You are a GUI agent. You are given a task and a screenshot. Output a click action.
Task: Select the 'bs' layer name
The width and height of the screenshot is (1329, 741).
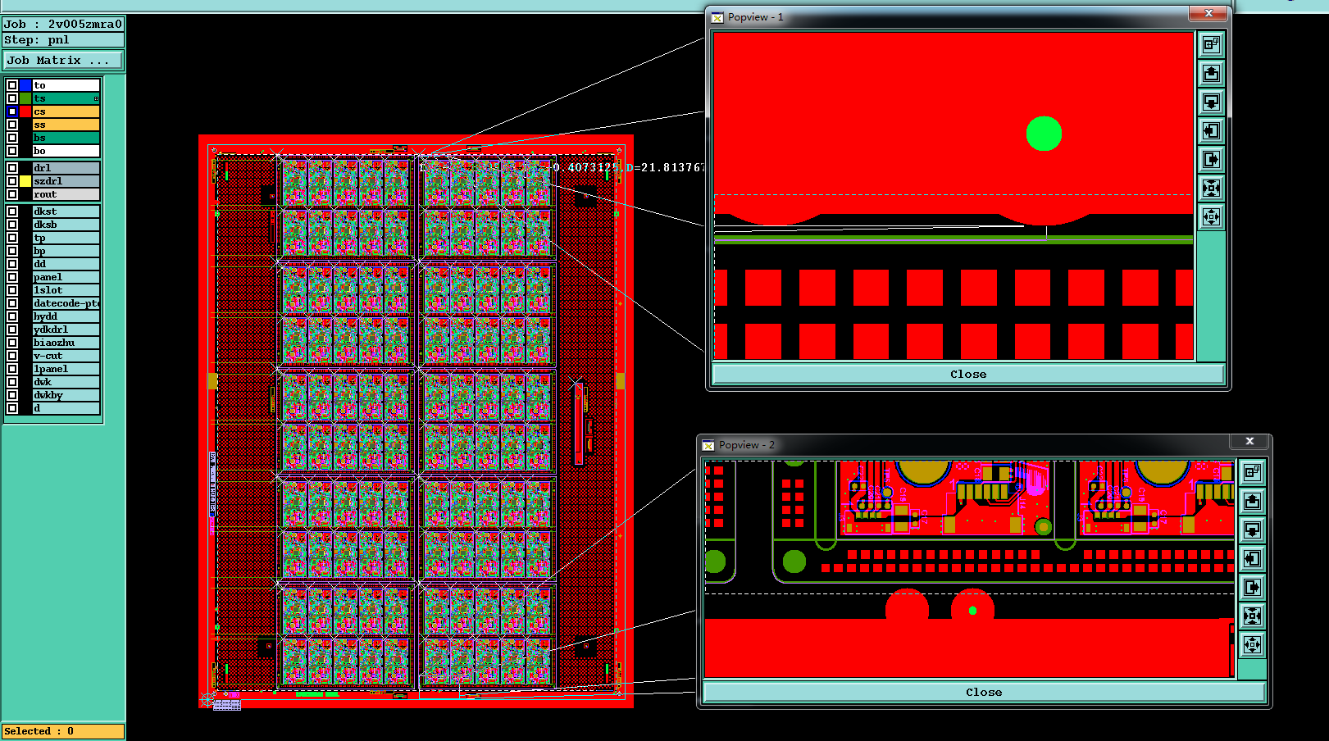click(x=66, y=138)
